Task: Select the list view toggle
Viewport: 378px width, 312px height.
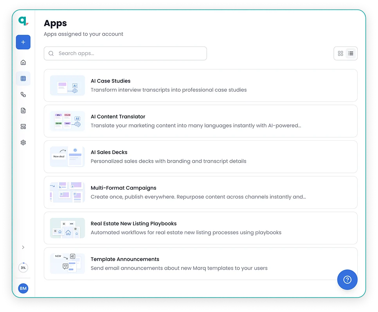Action: click(x=351, y=53)
